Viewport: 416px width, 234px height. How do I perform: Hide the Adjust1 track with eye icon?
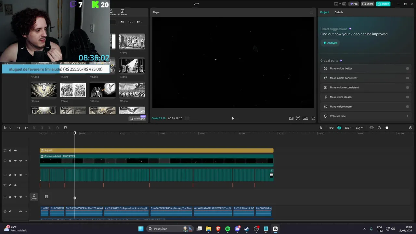[15, 150]
